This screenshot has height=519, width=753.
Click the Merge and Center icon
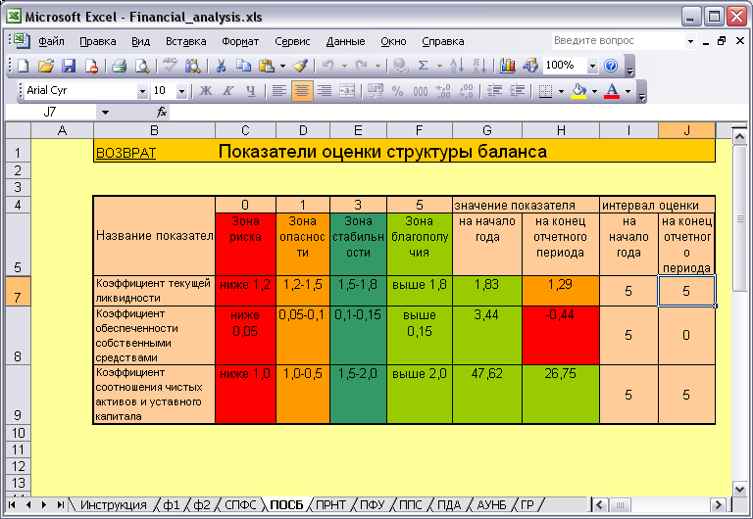pos(347,91)
